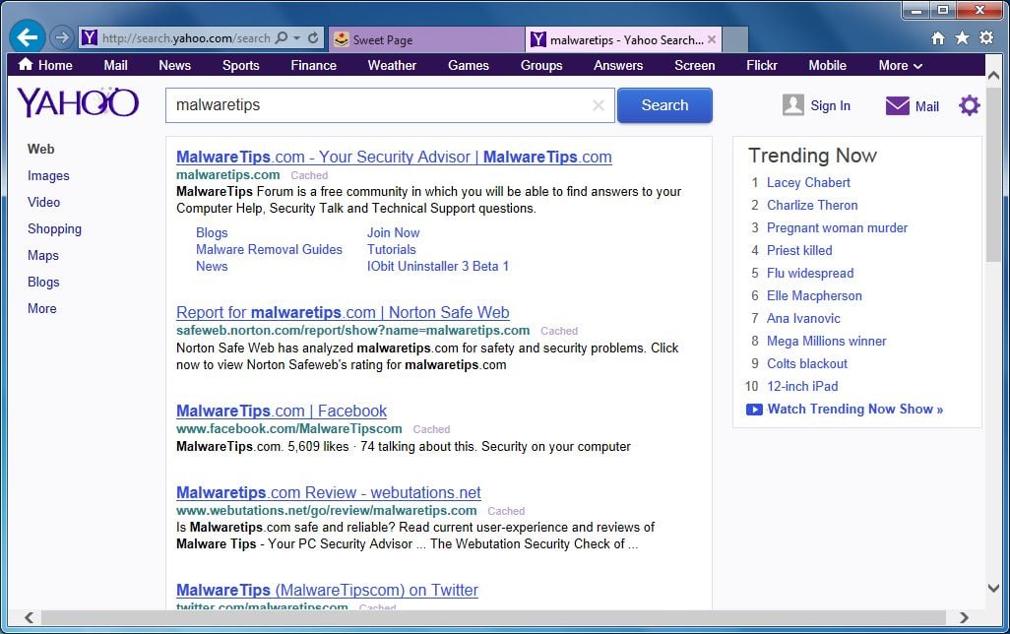Open Malwaretips.com Review - webutations.net result

pyautogui.click(x=329, y=492)
